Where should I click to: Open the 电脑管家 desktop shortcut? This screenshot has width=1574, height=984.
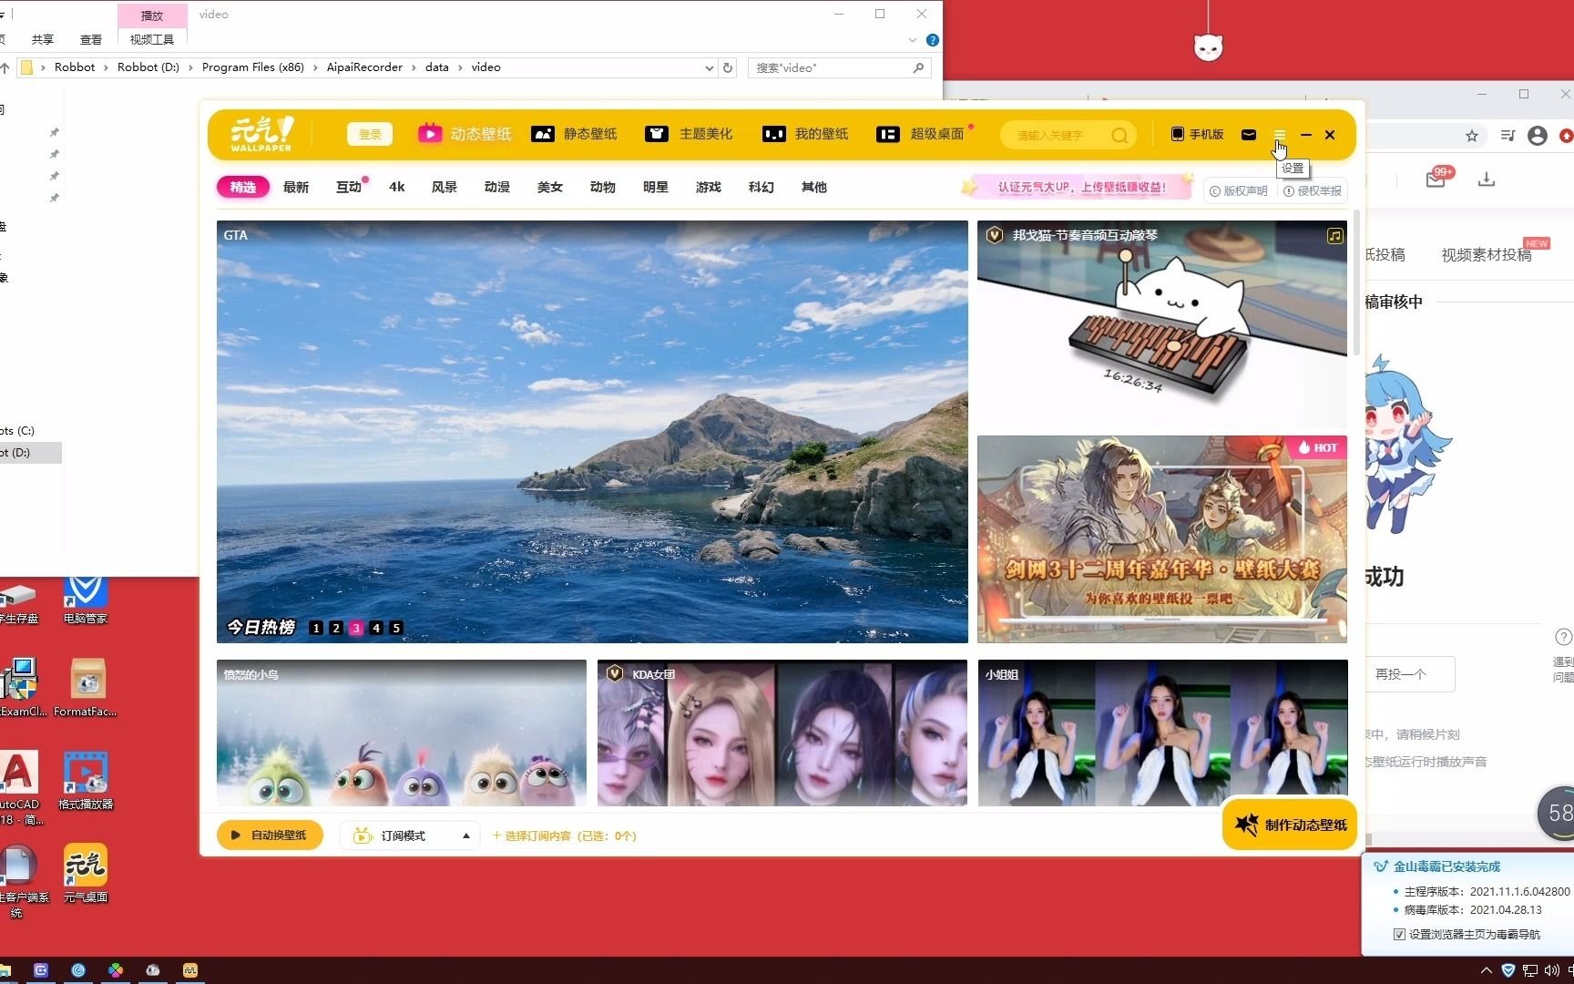coord(86,601)
